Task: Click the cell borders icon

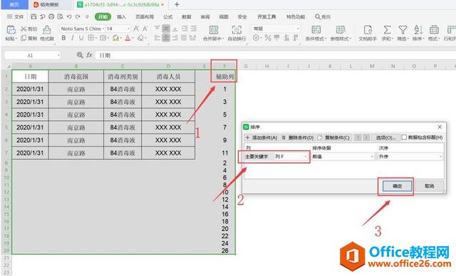Action: click(90, 38)
